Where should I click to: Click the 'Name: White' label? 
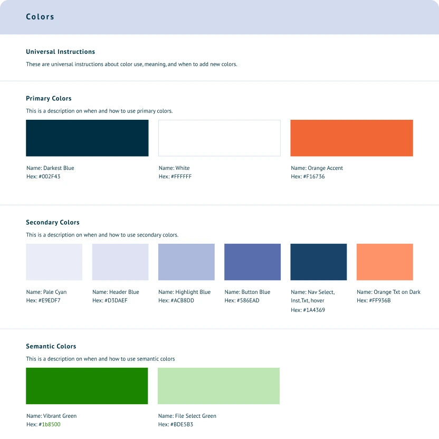click(174, 168)
